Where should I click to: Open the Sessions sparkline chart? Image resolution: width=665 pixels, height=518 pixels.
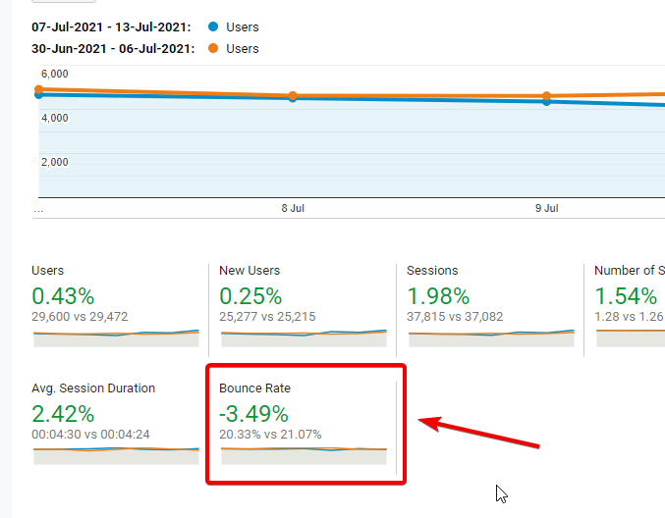[491, 338]
